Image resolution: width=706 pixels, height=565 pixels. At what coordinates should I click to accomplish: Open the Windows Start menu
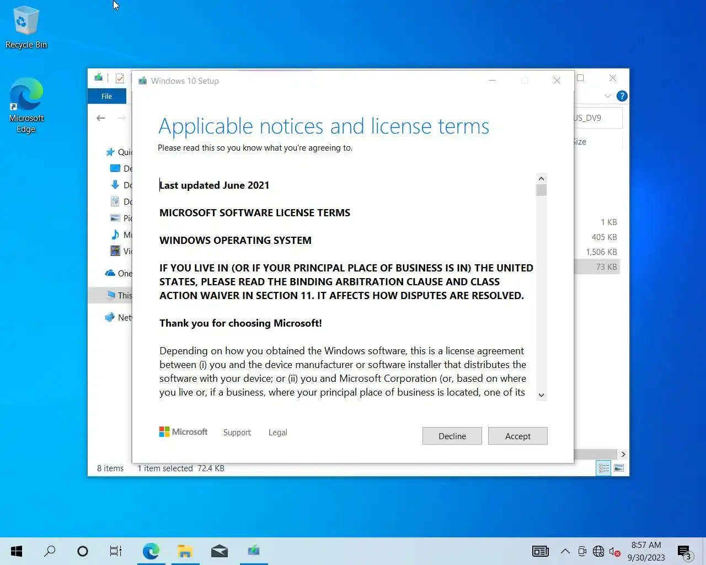(x=17, y=551)
